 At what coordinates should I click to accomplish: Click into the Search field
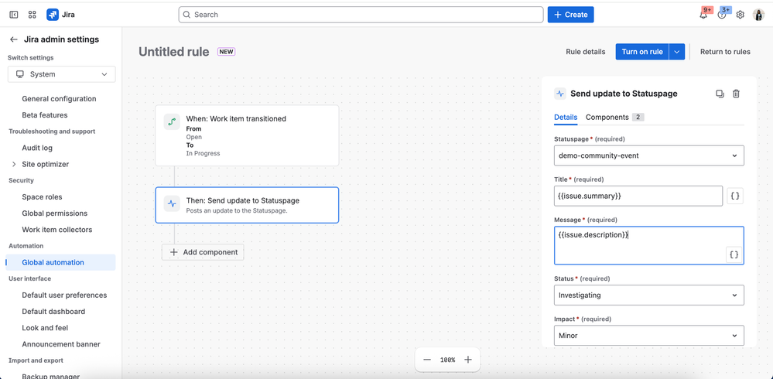pos(361,15)
